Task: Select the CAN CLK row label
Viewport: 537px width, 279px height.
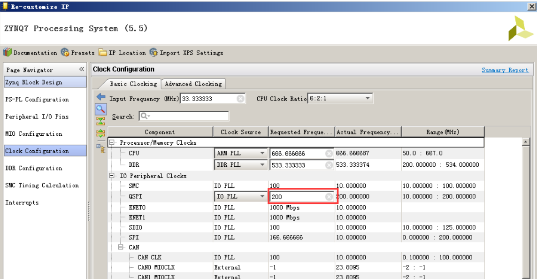Action: [x=149, y=257]
